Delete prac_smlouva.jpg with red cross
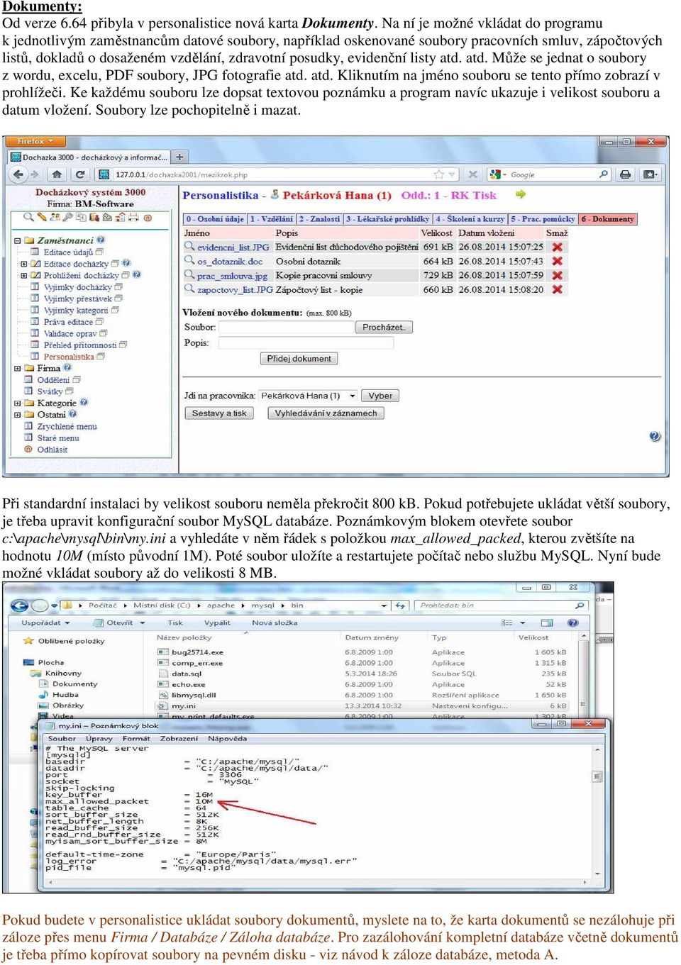Image resolution: width=681 pixels, height=965 pixels. click(x=558, y=275)
